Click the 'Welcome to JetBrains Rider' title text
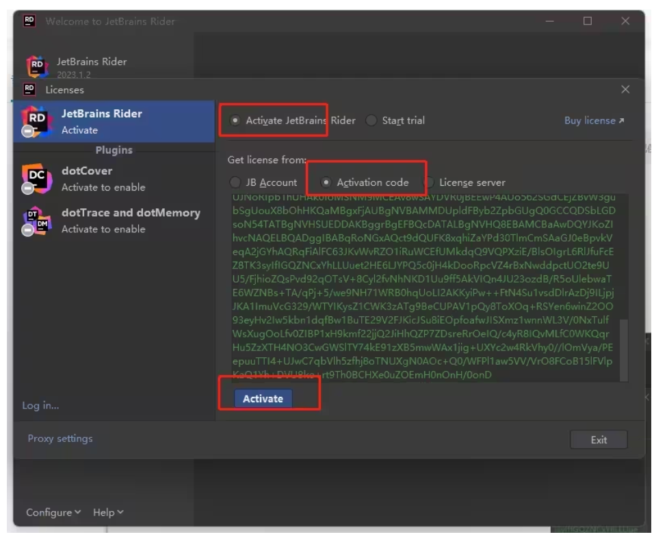Screen dimensions: 667x541 pos(110,21)
